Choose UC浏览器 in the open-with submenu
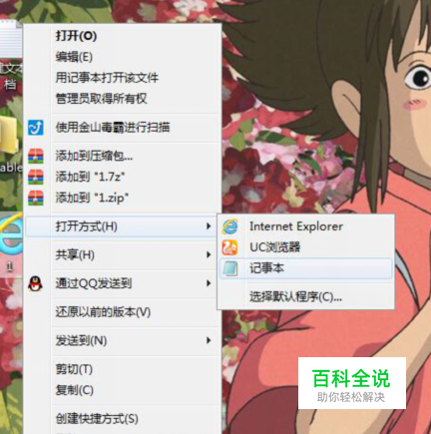Viewport: 431px width, 434px height. pyautogui.click(x=306, y=247)
